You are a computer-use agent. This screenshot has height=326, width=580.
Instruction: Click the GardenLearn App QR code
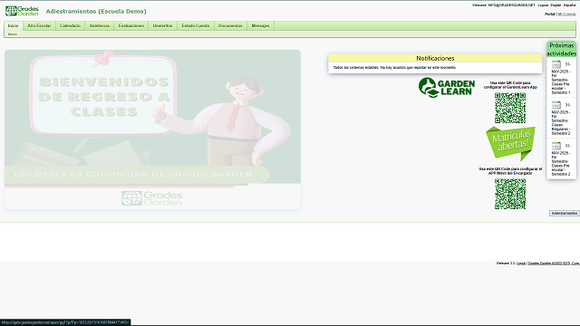(x=510, y=108)
